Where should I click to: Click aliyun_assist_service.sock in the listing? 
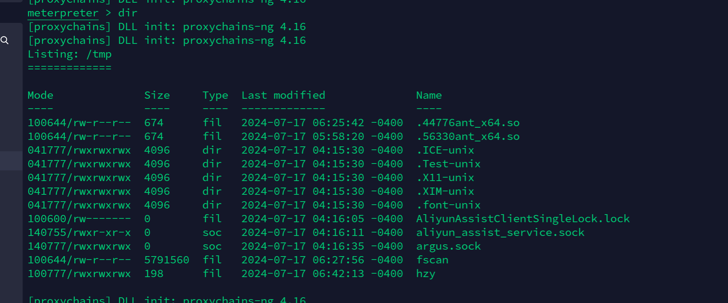point(500,232)
